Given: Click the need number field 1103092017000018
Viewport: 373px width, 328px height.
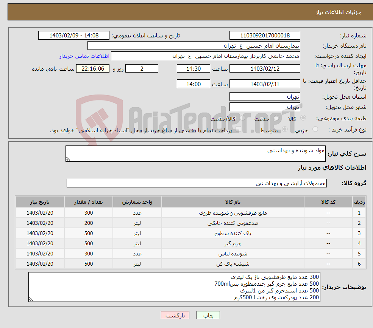Looking at the screenshot, I should click(265, 36).
